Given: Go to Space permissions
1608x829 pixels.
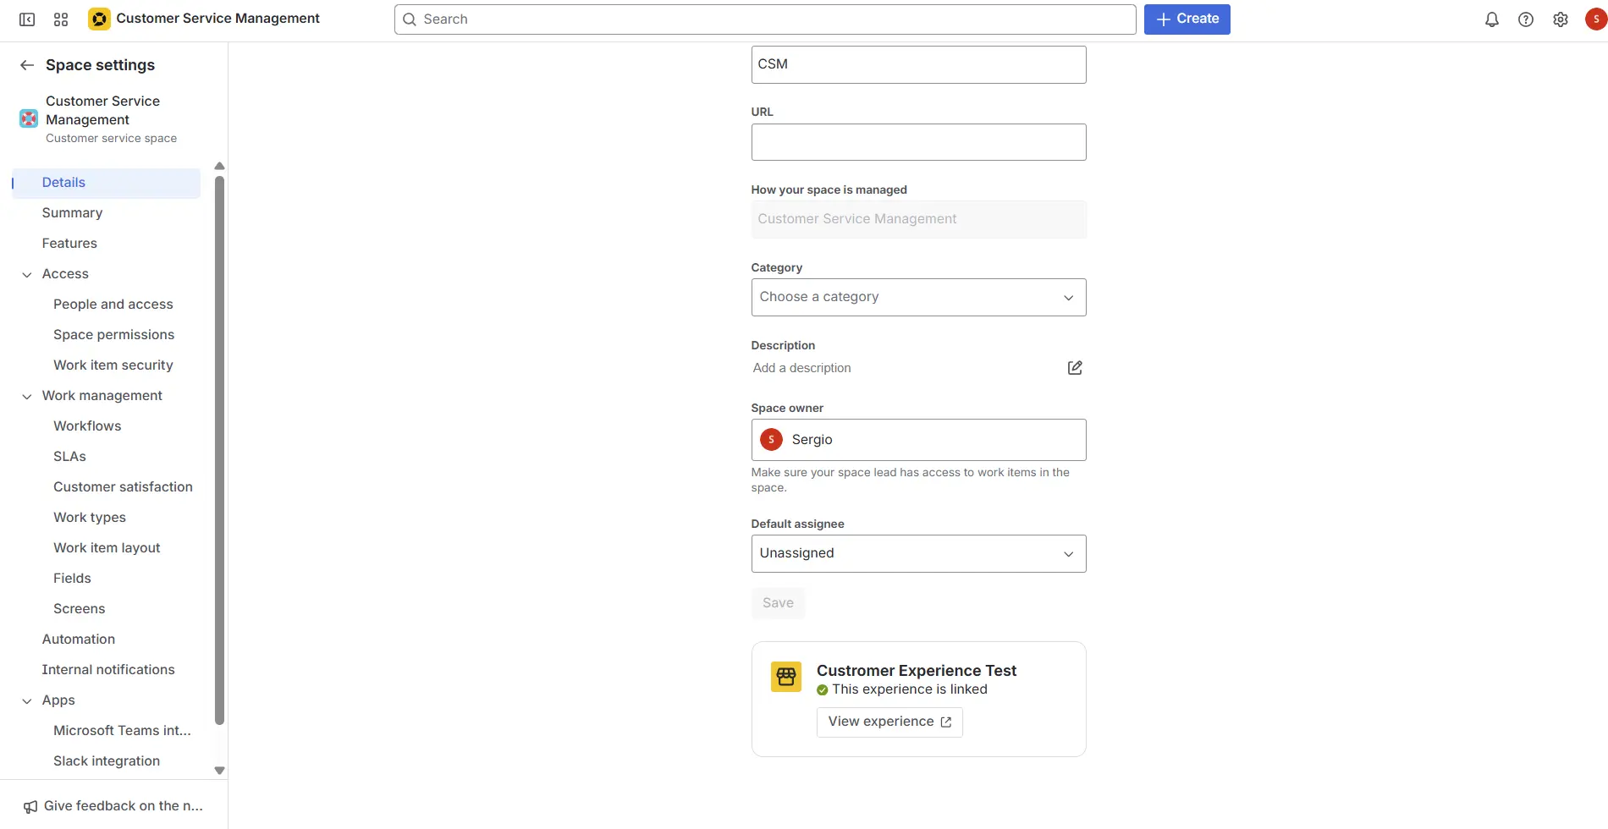Looking at the screenshot, I should tap(113, 335).
